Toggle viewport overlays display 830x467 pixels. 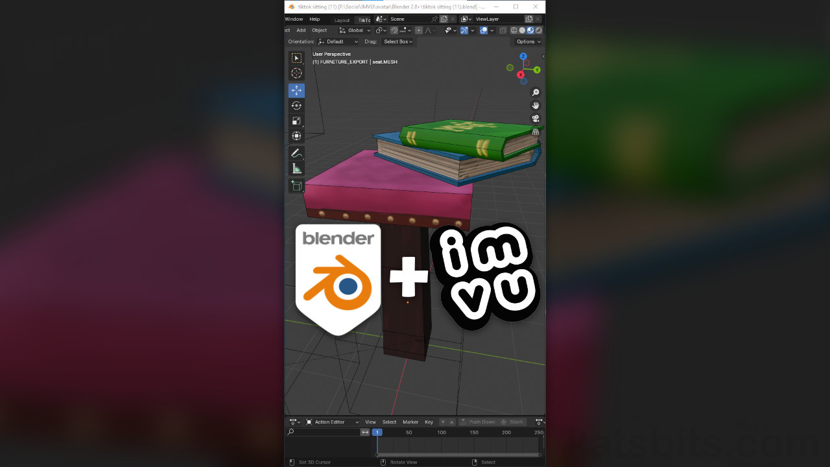tap(484, 30)
